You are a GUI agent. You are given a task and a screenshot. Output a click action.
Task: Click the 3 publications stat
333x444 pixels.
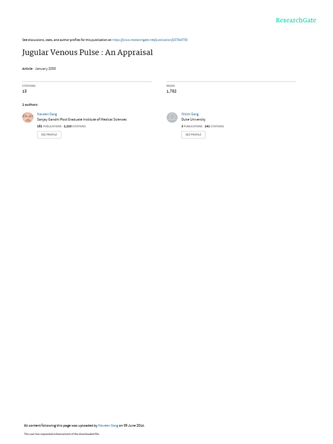click(192, 126)
